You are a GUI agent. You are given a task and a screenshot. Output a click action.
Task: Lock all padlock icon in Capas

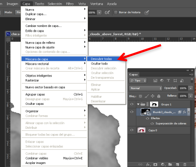coord(159,96)
